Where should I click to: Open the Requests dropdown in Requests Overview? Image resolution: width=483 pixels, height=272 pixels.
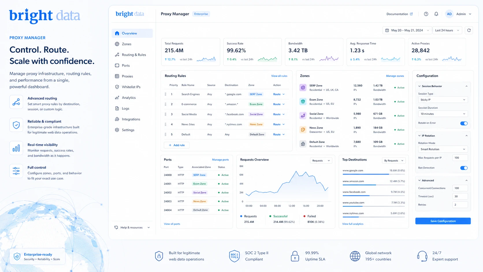[x=321, y=160]
